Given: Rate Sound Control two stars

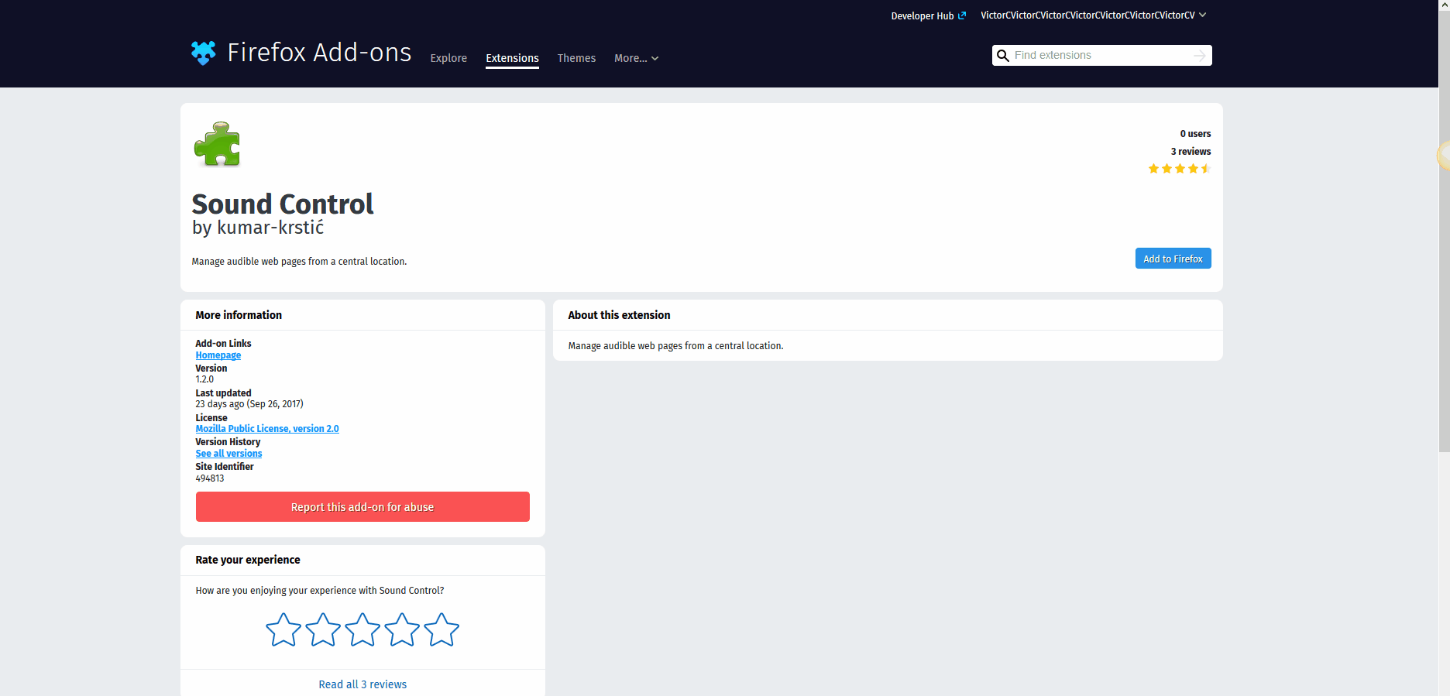Looking at the screenshot, I should click(323, 630).
